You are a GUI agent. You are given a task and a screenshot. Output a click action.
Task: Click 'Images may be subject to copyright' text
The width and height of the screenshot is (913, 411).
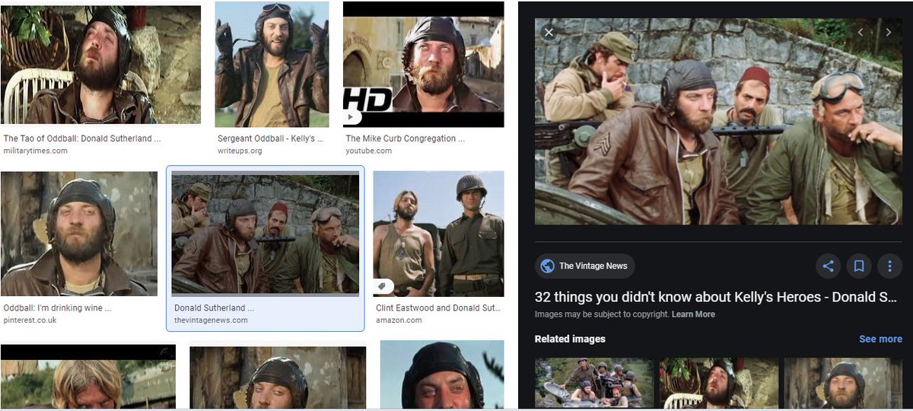602,314
